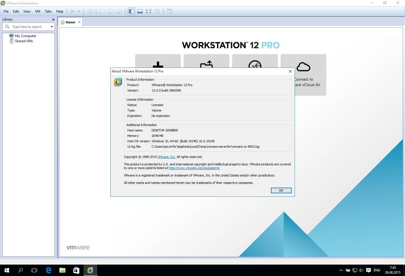405x276 pixels.
Task: Open the Windows Start menu
Action: pos(7,270)
